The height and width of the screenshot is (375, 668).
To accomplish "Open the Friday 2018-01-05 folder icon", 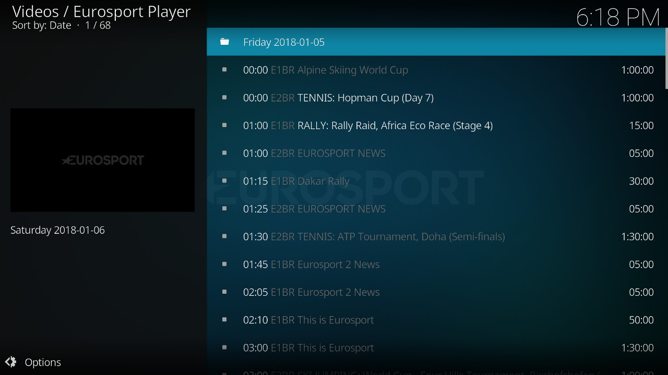I will pyautogui.click(x=224, y=42).
